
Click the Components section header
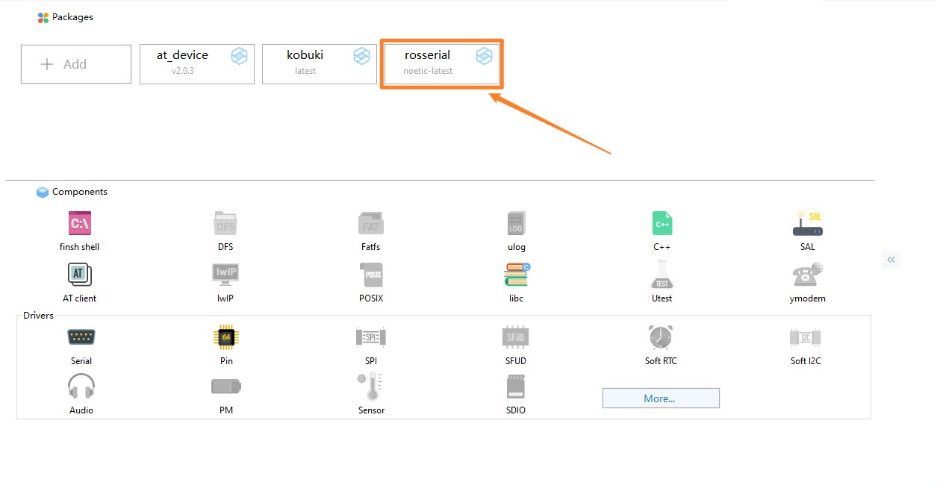tap(72, 192)
